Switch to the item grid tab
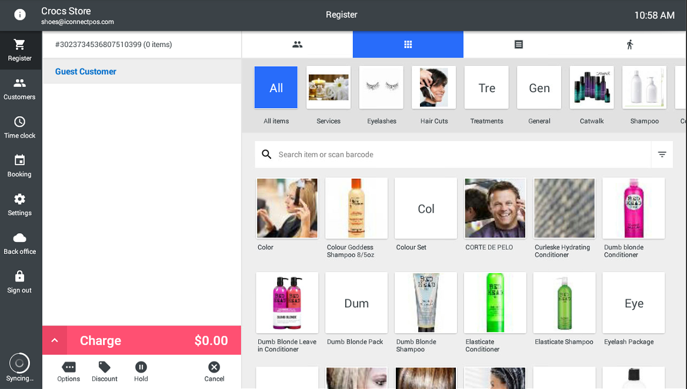 [408, 44]
